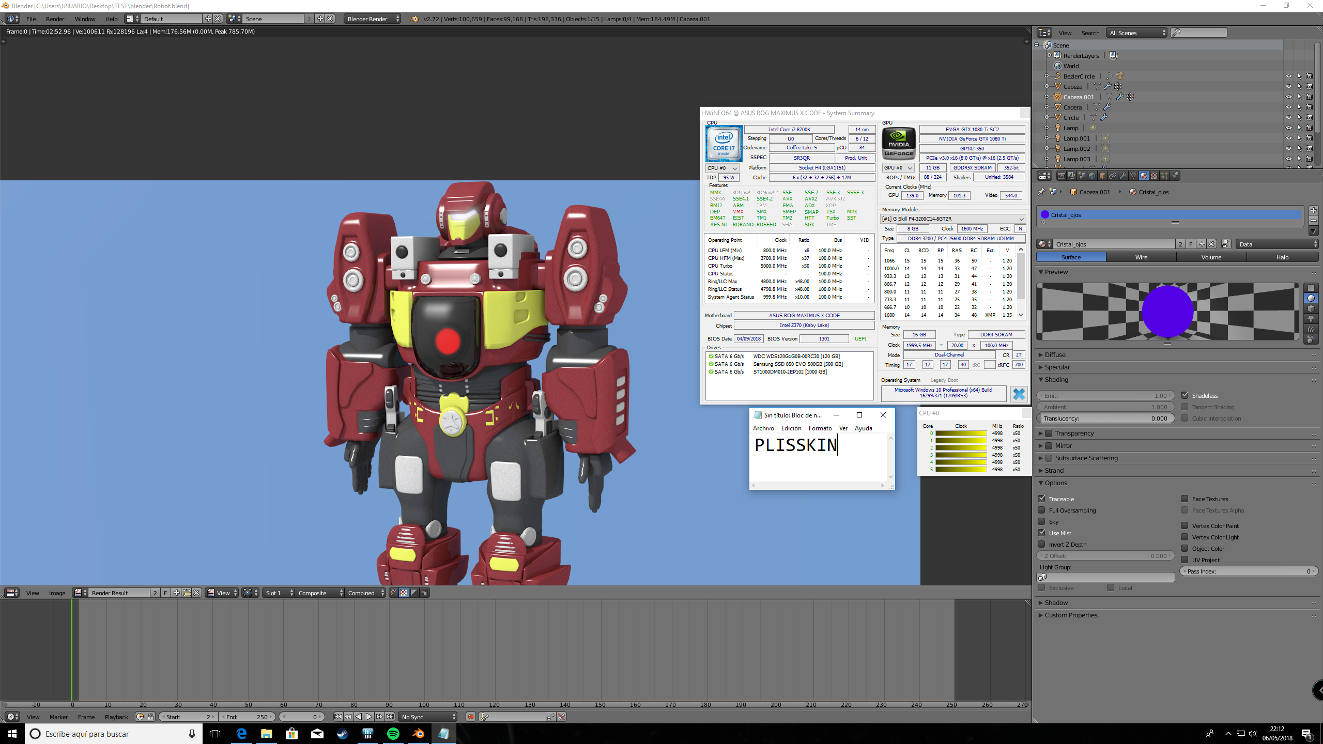Open the Modifiers wrench tab
The image size is (1323, 744).
[1123, 176]
